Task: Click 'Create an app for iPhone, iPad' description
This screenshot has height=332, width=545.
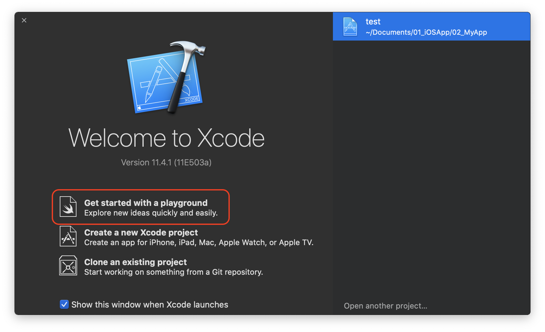Action: tap(199, 243)
